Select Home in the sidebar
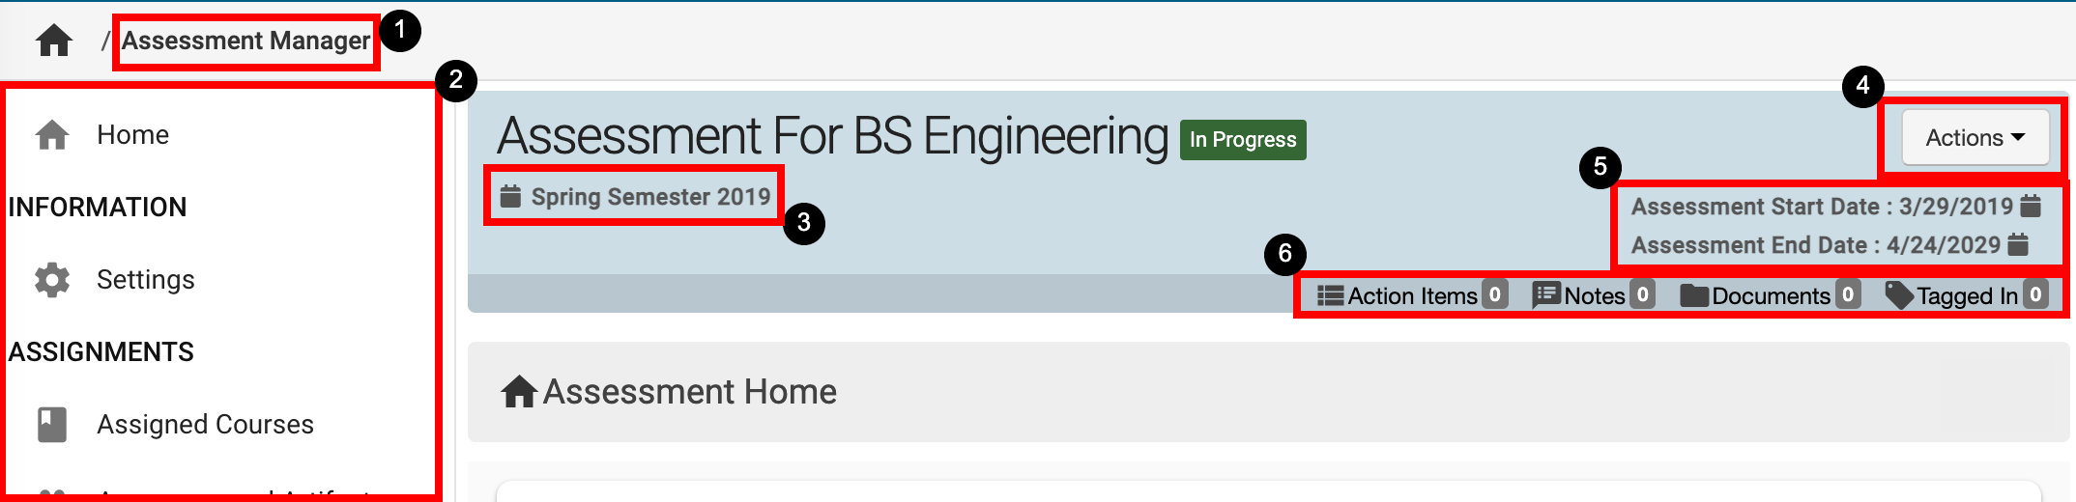Image resolution: width=2076 pixels, height=502 pixels. point(132,135)
